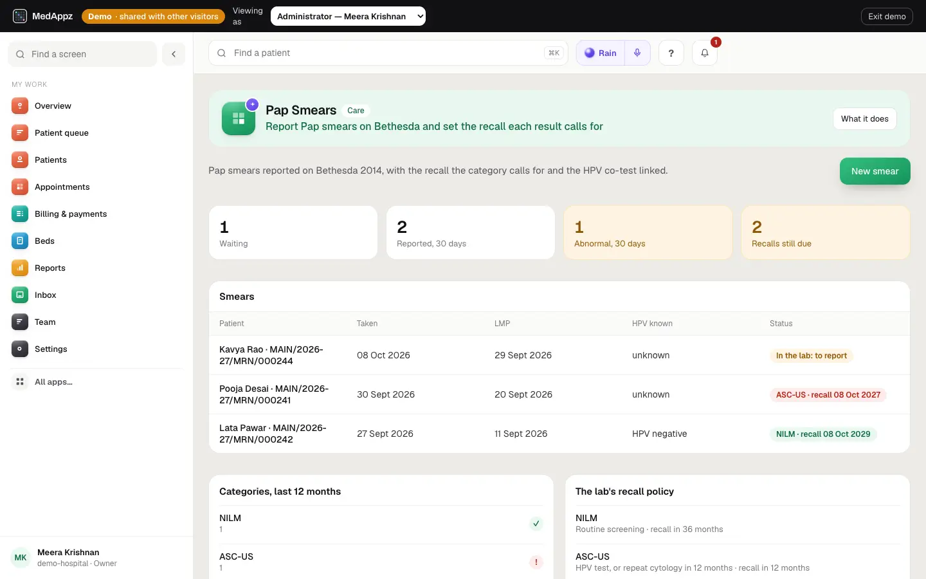Open the notifications bell icon
926x579 pixels.
coord(705,53)
